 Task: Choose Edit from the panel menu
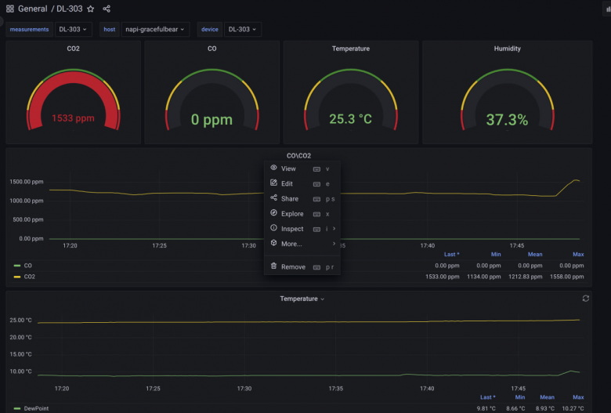(x=302, y=183)
